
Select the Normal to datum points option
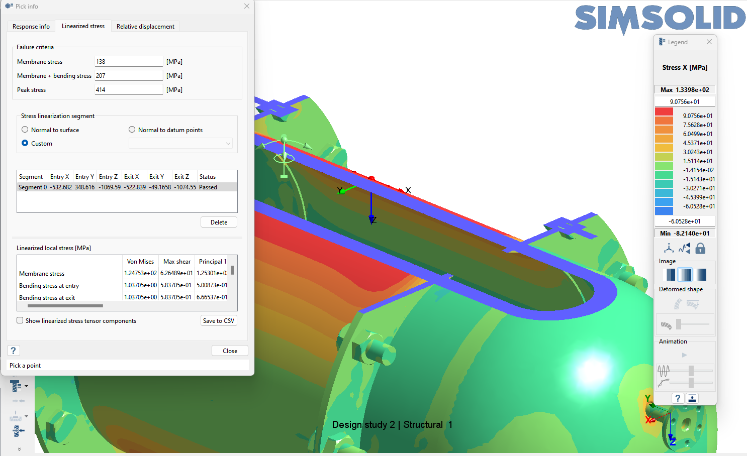click(x=132, y=130)
